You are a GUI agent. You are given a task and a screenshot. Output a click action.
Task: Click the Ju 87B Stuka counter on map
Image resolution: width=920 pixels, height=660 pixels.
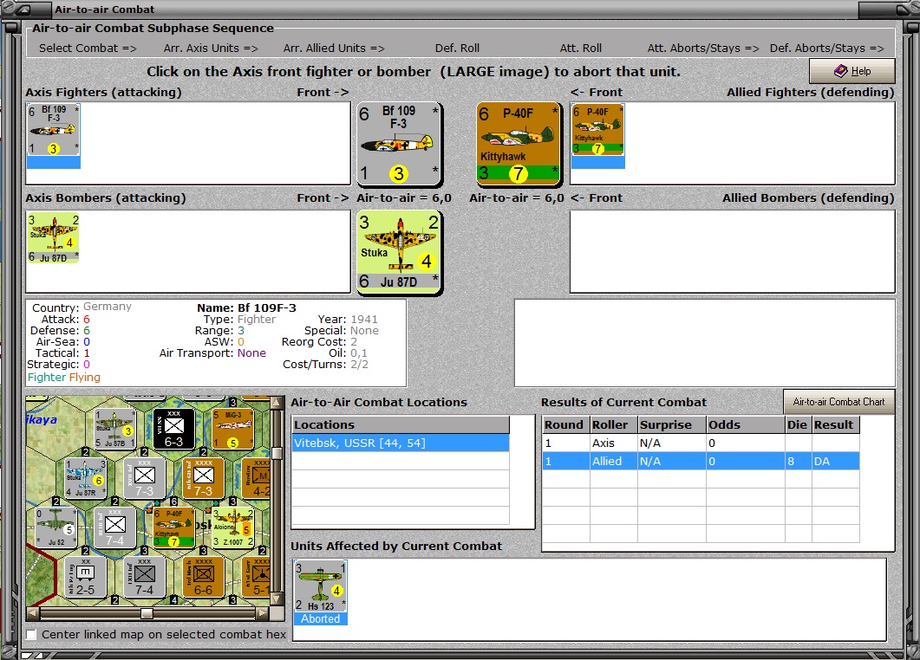pyautogui.click(x=114, y=429)
